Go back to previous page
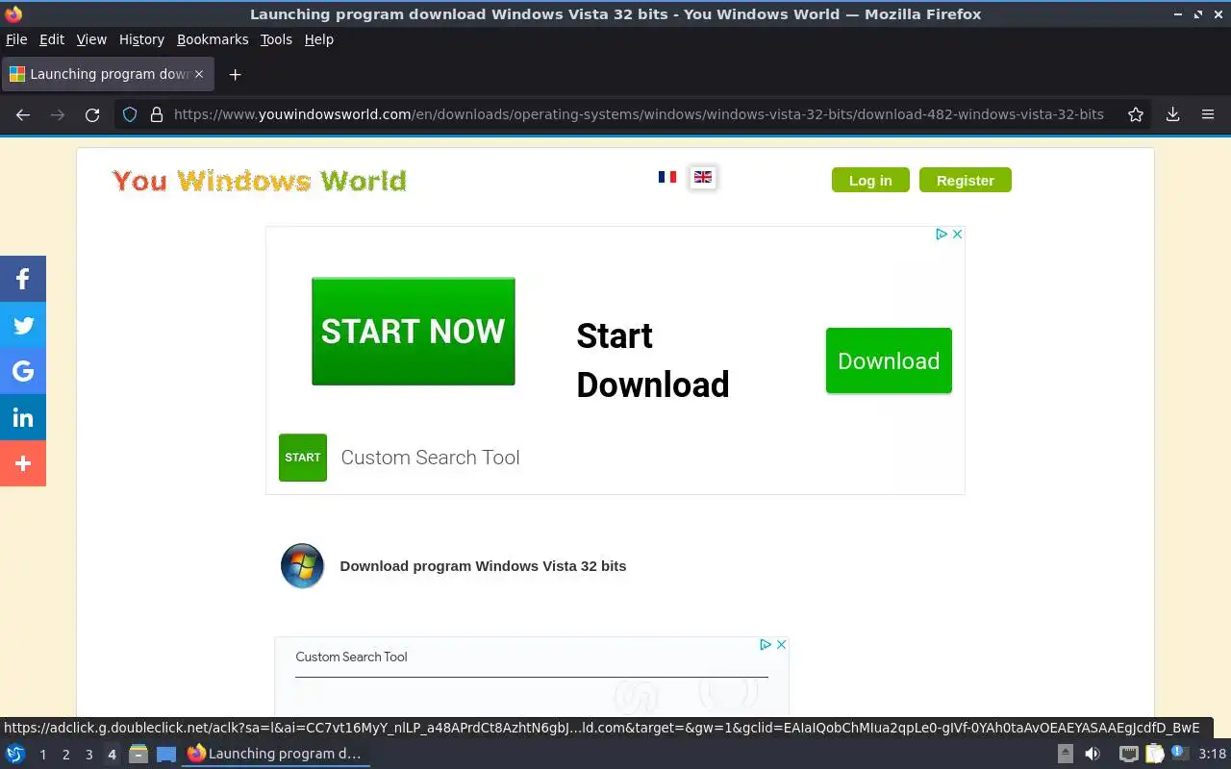Viewport: 1231px width, 769px height. (x=23, y=114)
